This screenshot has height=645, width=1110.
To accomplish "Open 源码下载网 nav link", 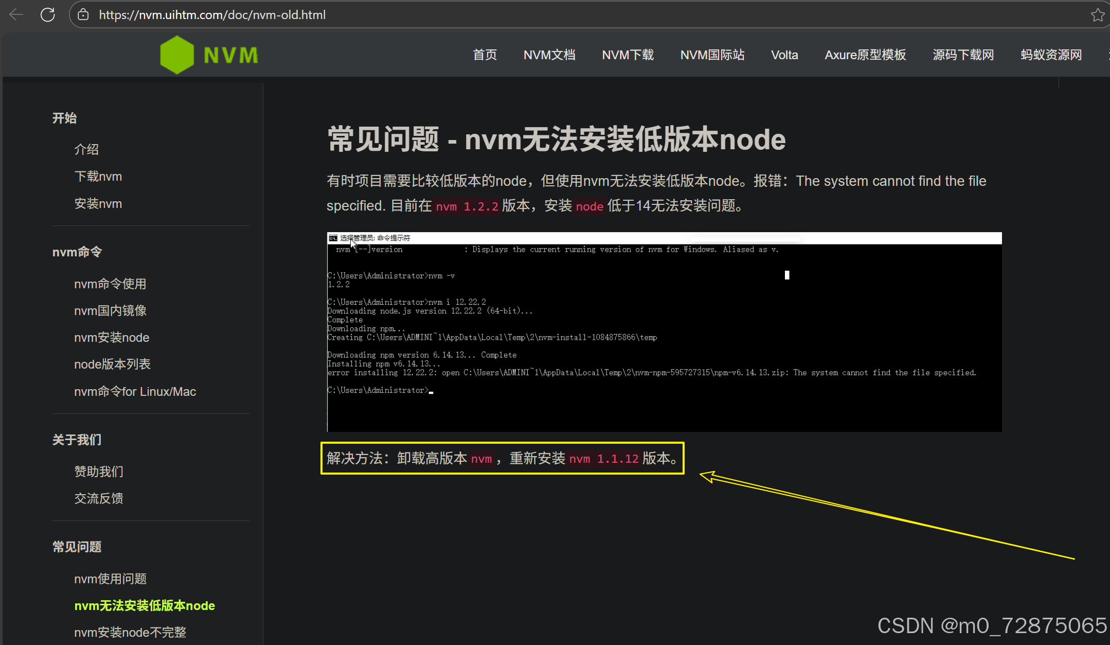I will [x=963, y=55].
